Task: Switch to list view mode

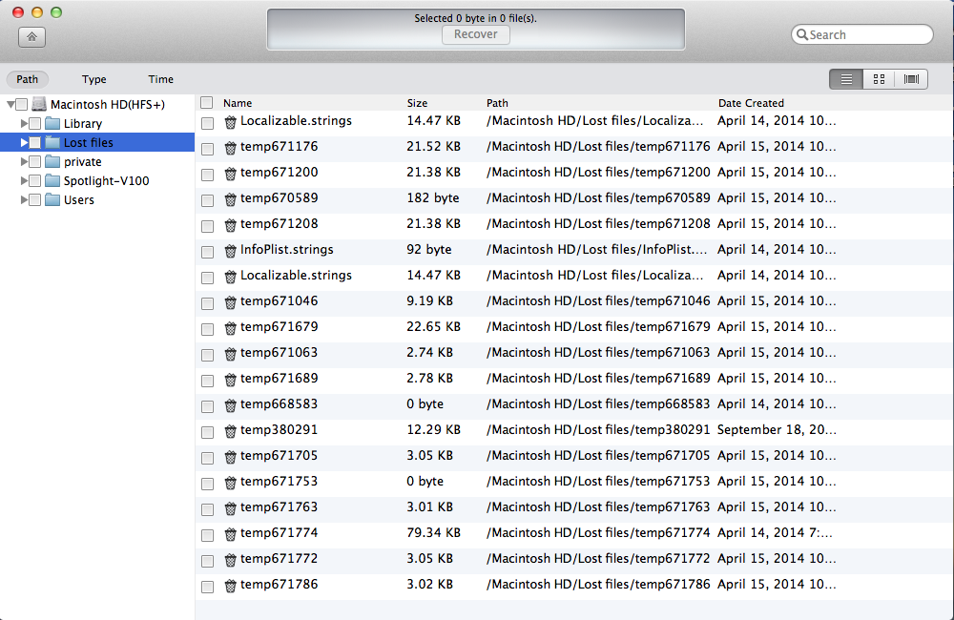Action: [845, 79]
